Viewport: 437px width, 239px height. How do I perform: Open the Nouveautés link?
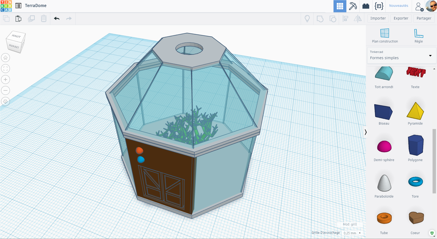[399, 6]
